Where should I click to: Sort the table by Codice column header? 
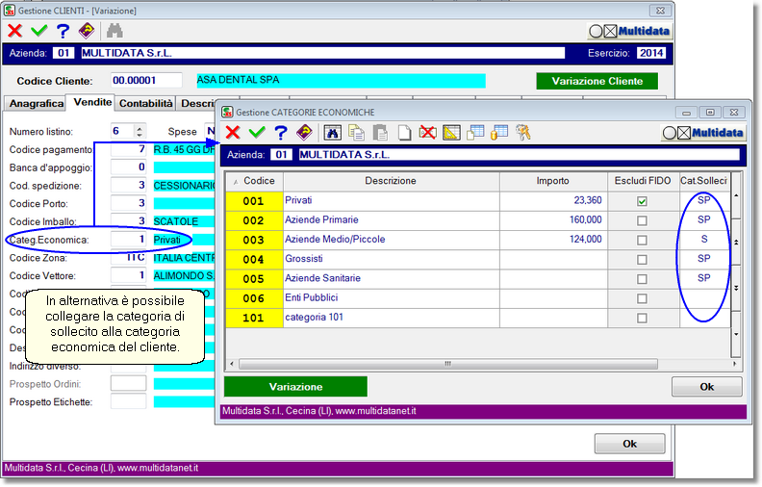254,181
